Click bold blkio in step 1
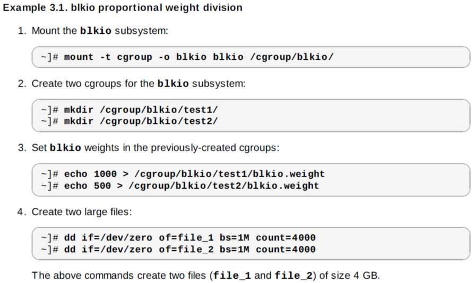475x283 pixels. pos(96,31)
